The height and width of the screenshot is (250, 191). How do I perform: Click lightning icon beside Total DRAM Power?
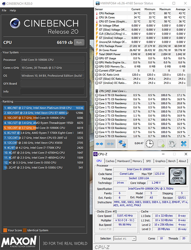tap(97, 54)
